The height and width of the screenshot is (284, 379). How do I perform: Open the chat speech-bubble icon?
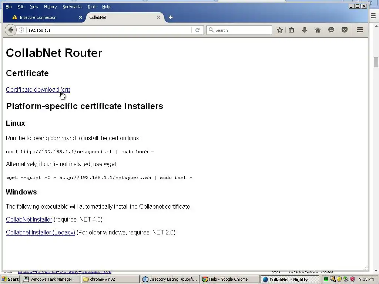(x=331, y=30)
